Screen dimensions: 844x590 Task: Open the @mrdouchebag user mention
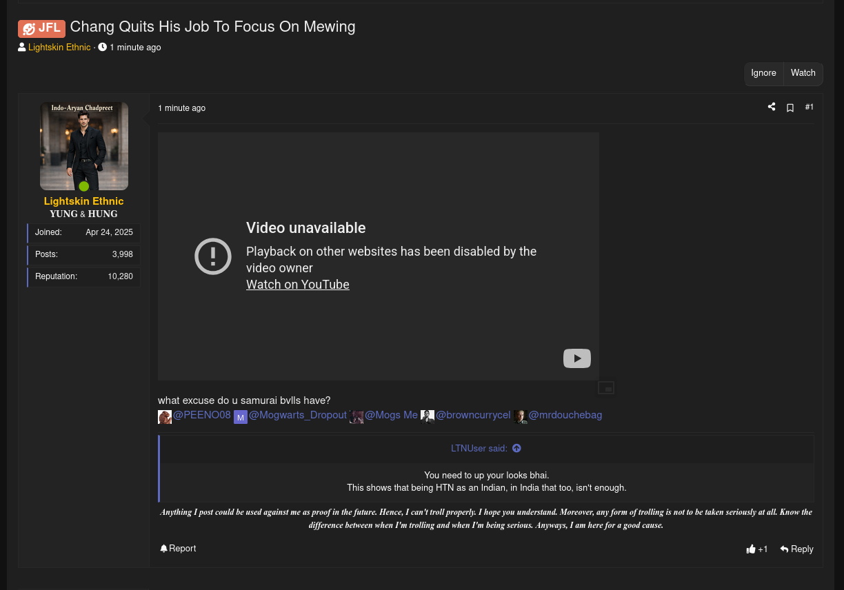(565, 415)
